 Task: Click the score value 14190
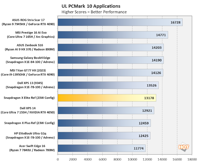point(157,60)
